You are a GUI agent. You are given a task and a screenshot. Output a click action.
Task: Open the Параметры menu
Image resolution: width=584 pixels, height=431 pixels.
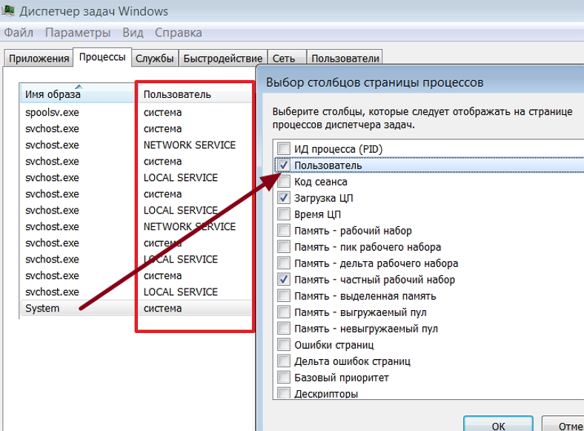78,33
